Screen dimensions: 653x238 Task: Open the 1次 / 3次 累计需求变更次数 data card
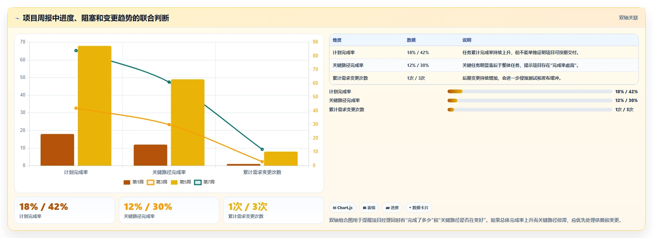(273, 210)
